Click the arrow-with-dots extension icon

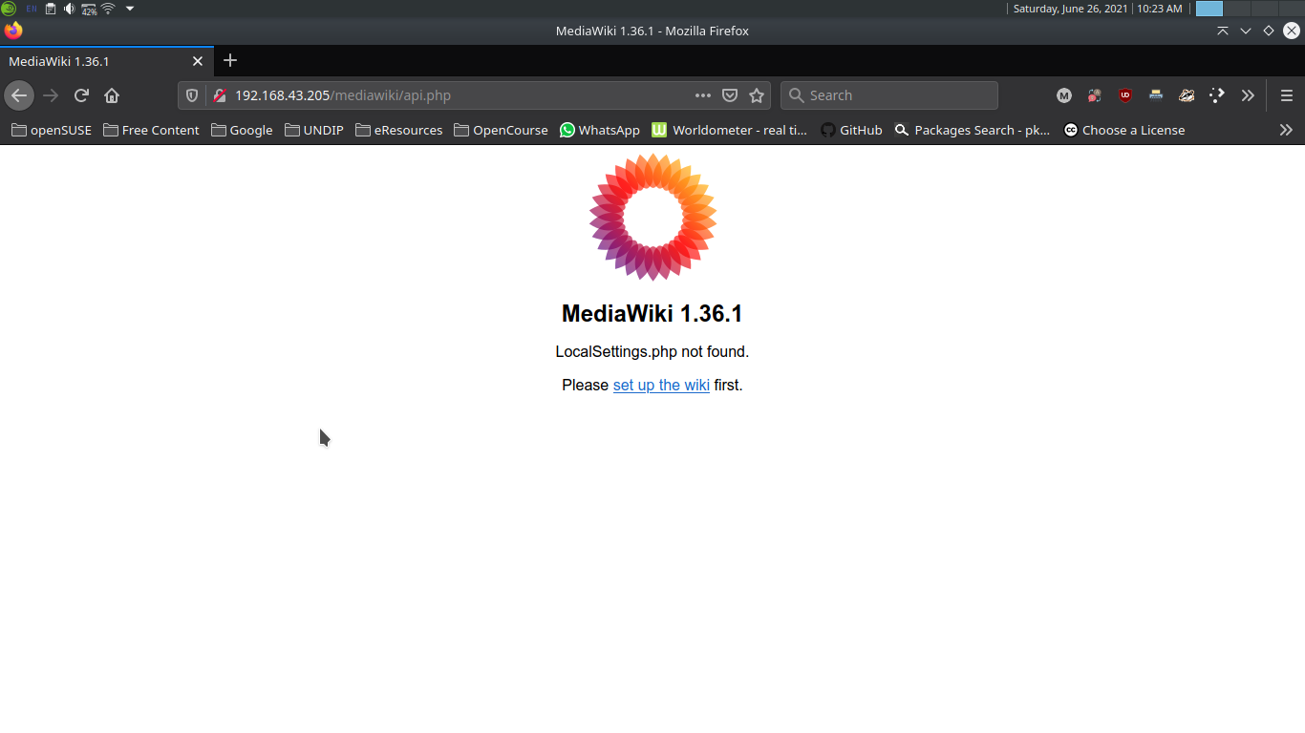[1217, 95]
